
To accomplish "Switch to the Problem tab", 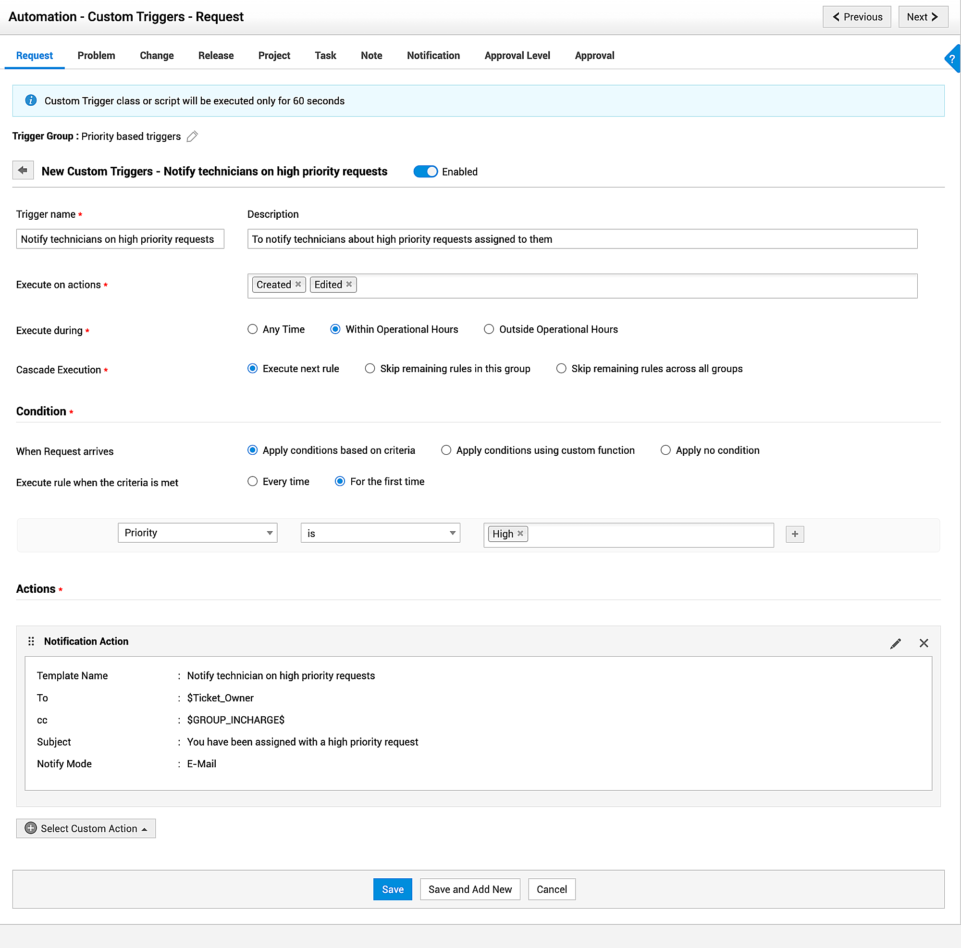I will pyautogui.click(x=96, y=56).
